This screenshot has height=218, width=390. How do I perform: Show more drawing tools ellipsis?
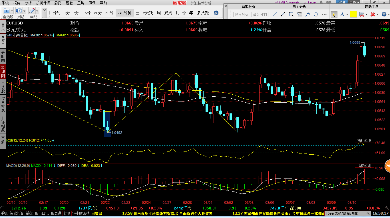[324, 14]
